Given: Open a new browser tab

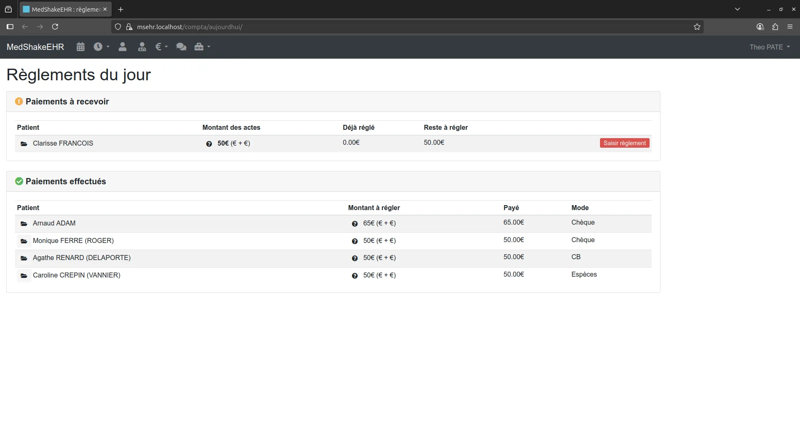Looking at the screenshot, I should pos(121,9).
